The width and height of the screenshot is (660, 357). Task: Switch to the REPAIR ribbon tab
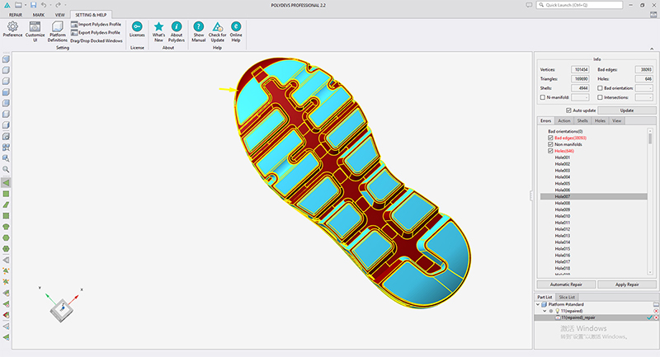tap(16, 15)
